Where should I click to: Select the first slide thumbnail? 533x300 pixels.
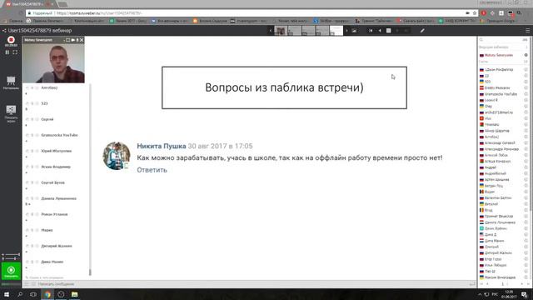pyautogui.click(x=281, y=31)
